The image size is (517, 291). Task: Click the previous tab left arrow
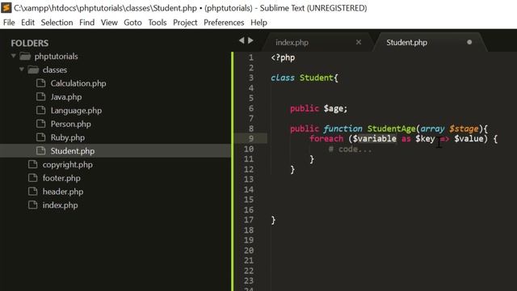(x=242, y=40)
